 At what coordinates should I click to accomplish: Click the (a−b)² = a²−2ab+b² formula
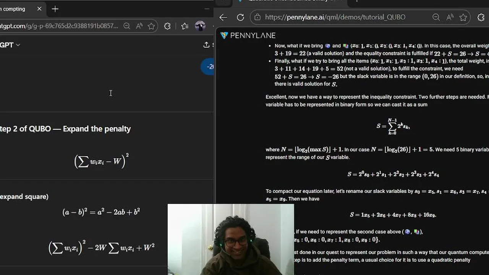coord(101,212)
